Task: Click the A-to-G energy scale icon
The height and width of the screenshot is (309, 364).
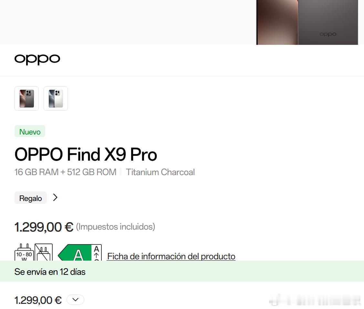Action: pos(97,253)
